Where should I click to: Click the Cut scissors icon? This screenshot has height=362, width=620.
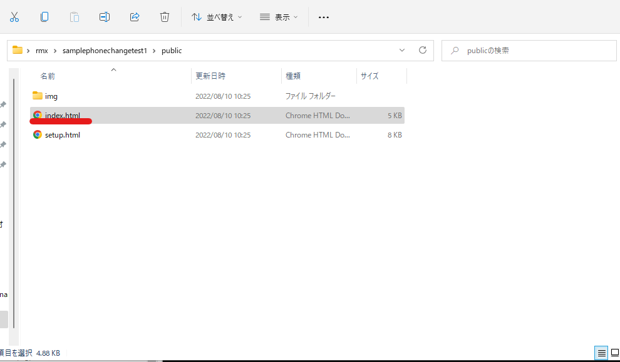click(14, 17)
